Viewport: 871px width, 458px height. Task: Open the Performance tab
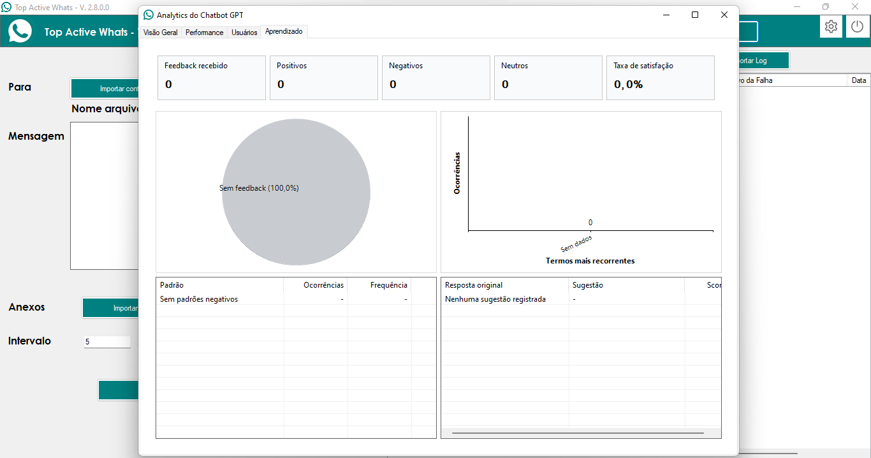(x=204, y=33)
